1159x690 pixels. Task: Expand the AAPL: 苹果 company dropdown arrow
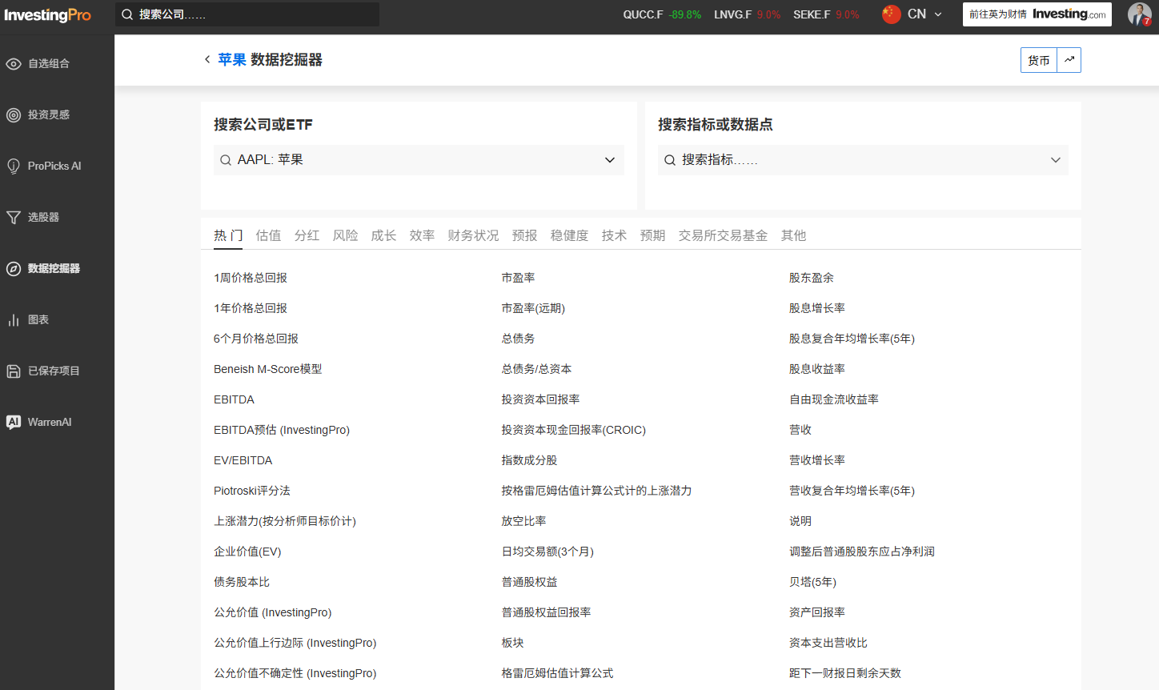(x=610, y=160)
